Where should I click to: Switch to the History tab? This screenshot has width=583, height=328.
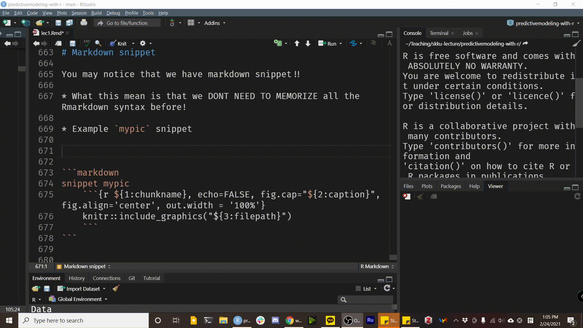(77, 278)
